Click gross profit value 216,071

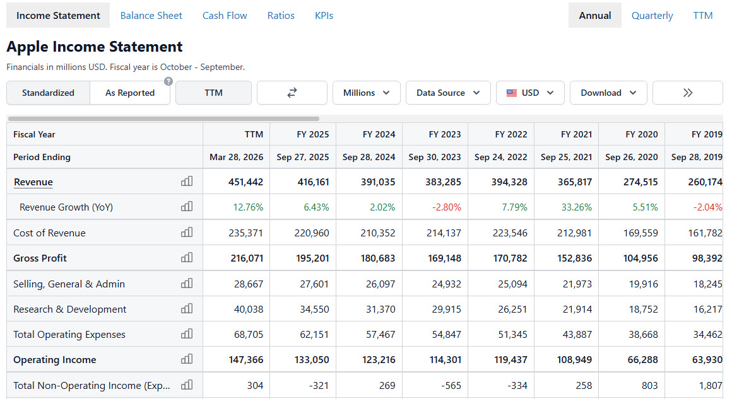pyautogui.click(x=247, y=258)
